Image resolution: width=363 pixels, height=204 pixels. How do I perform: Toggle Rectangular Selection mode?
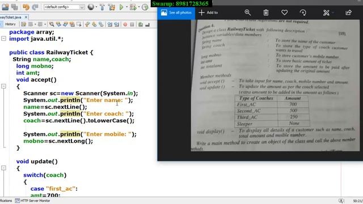point(79,24)
